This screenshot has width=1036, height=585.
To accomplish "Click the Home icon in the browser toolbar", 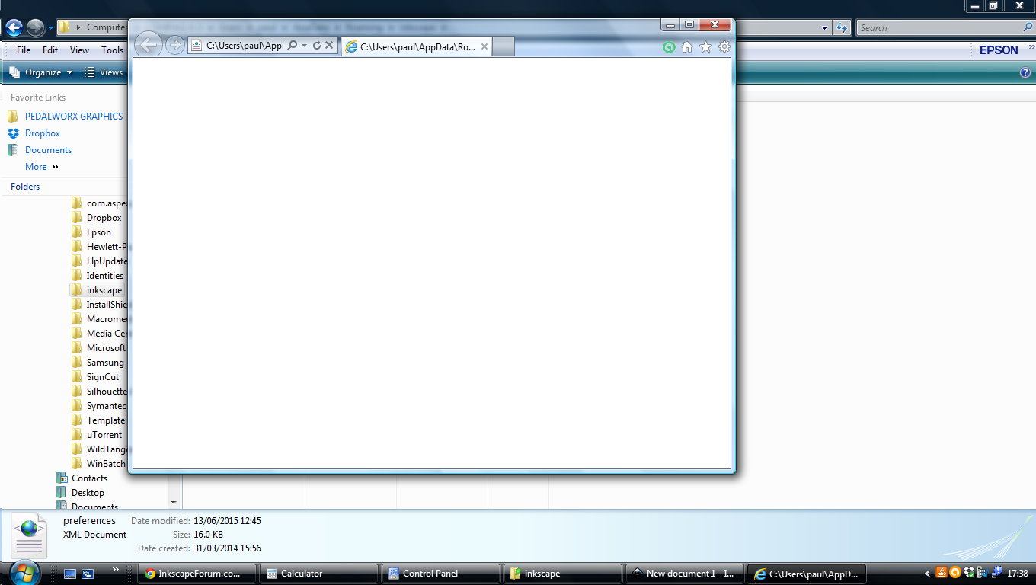I will (686, 47).
